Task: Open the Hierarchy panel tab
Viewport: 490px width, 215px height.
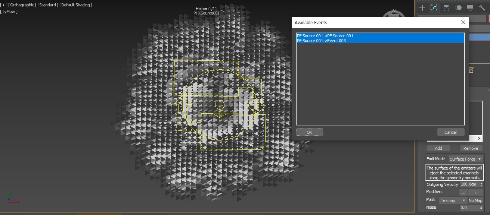Action: point(446,8)
